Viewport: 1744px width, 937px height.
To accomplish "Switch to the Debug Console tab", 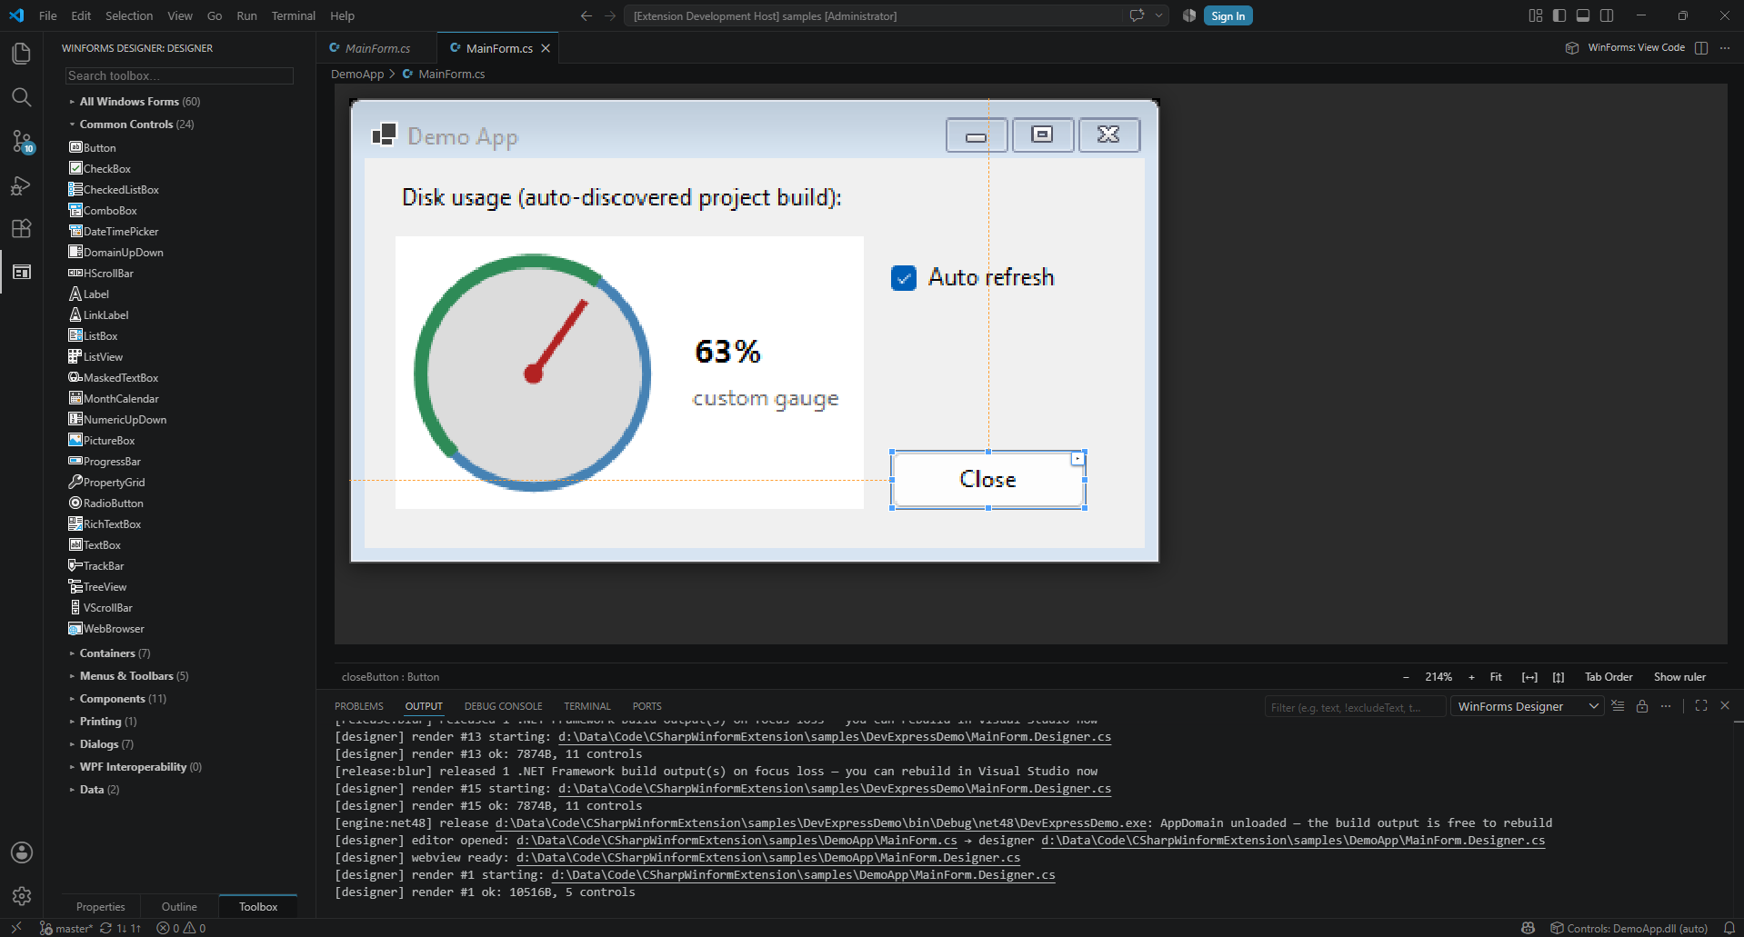I will pyautogui.click(x=503, y=706).
